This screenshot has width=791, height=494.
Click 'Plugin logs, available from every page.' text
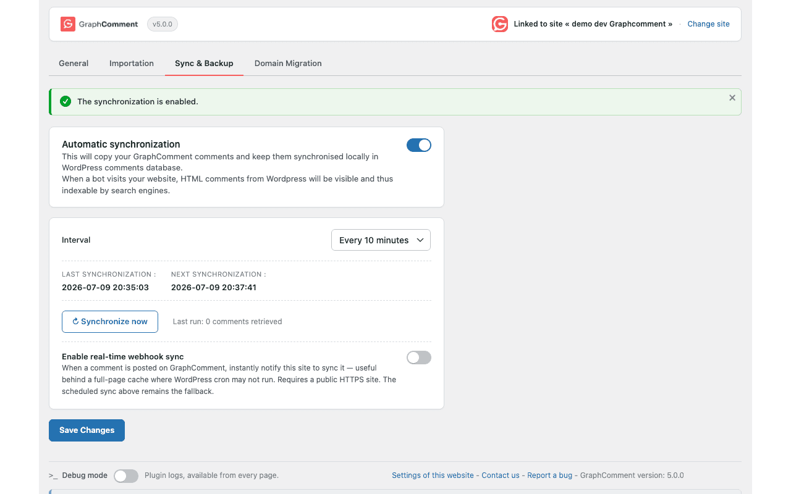point(211,475)
